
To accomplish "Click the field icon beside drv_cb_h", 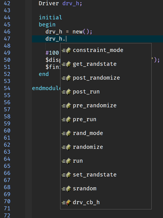I will coord(67,202).
